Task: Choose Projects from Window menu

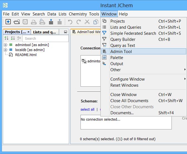Action: point(144,21)
